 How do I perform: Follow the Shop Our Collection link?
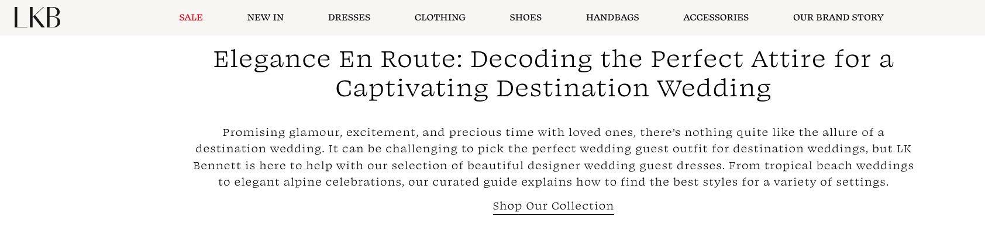pyautogui.click(x=553, y=206)
